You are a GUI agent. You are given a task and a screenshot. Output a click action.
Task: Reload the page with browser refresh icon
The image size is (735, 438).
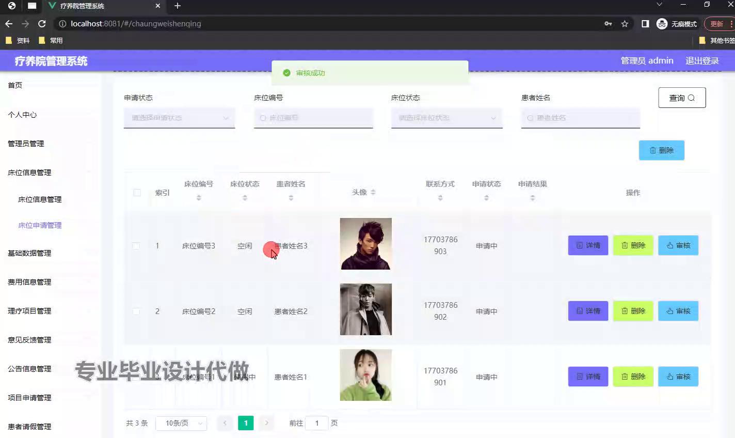pyautogui.click(x=42, y=24)
